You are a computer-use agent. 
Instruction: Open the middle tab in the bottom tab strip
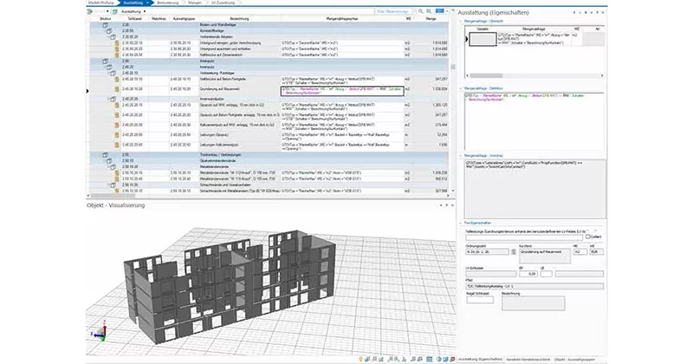tap(528, 360)
